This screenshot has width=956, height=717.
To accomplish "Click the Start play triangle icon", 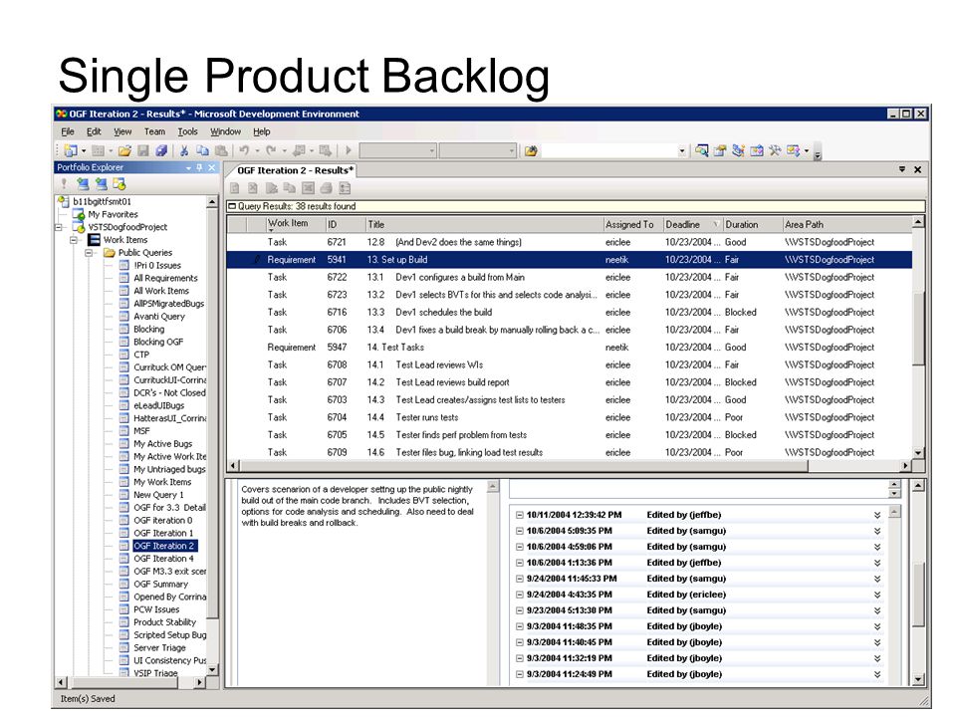I will [x=349, y=150].
